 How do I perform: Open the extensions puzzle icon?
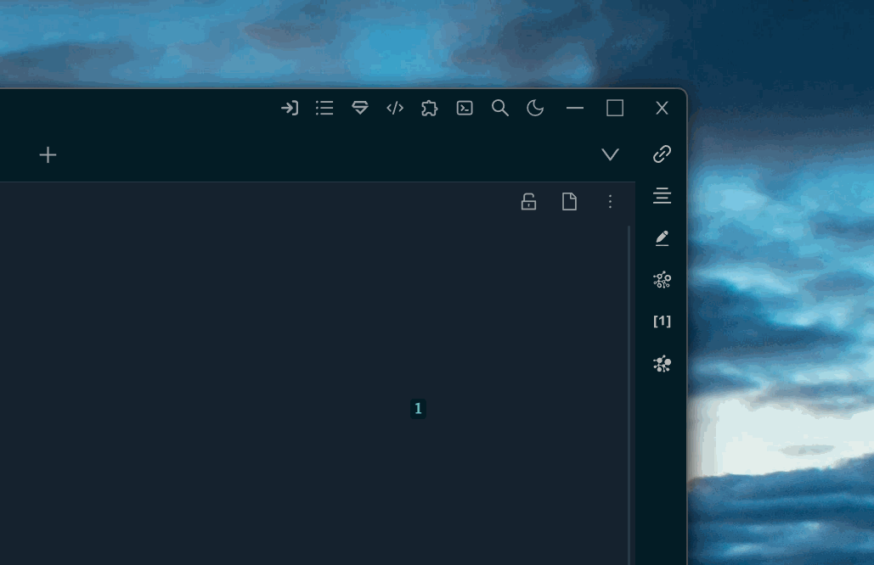pos(429,108)
